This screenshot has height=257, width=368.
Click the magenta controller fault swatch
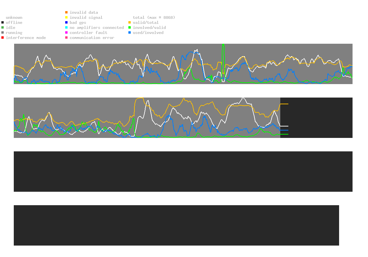point(67,33)
